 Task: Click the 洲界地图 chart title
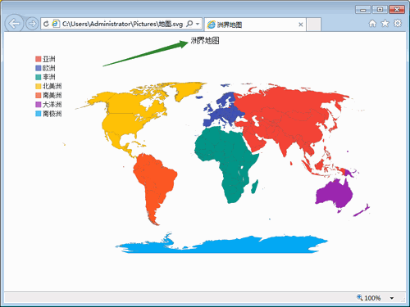pyautogui.click(x=205, y=41)
